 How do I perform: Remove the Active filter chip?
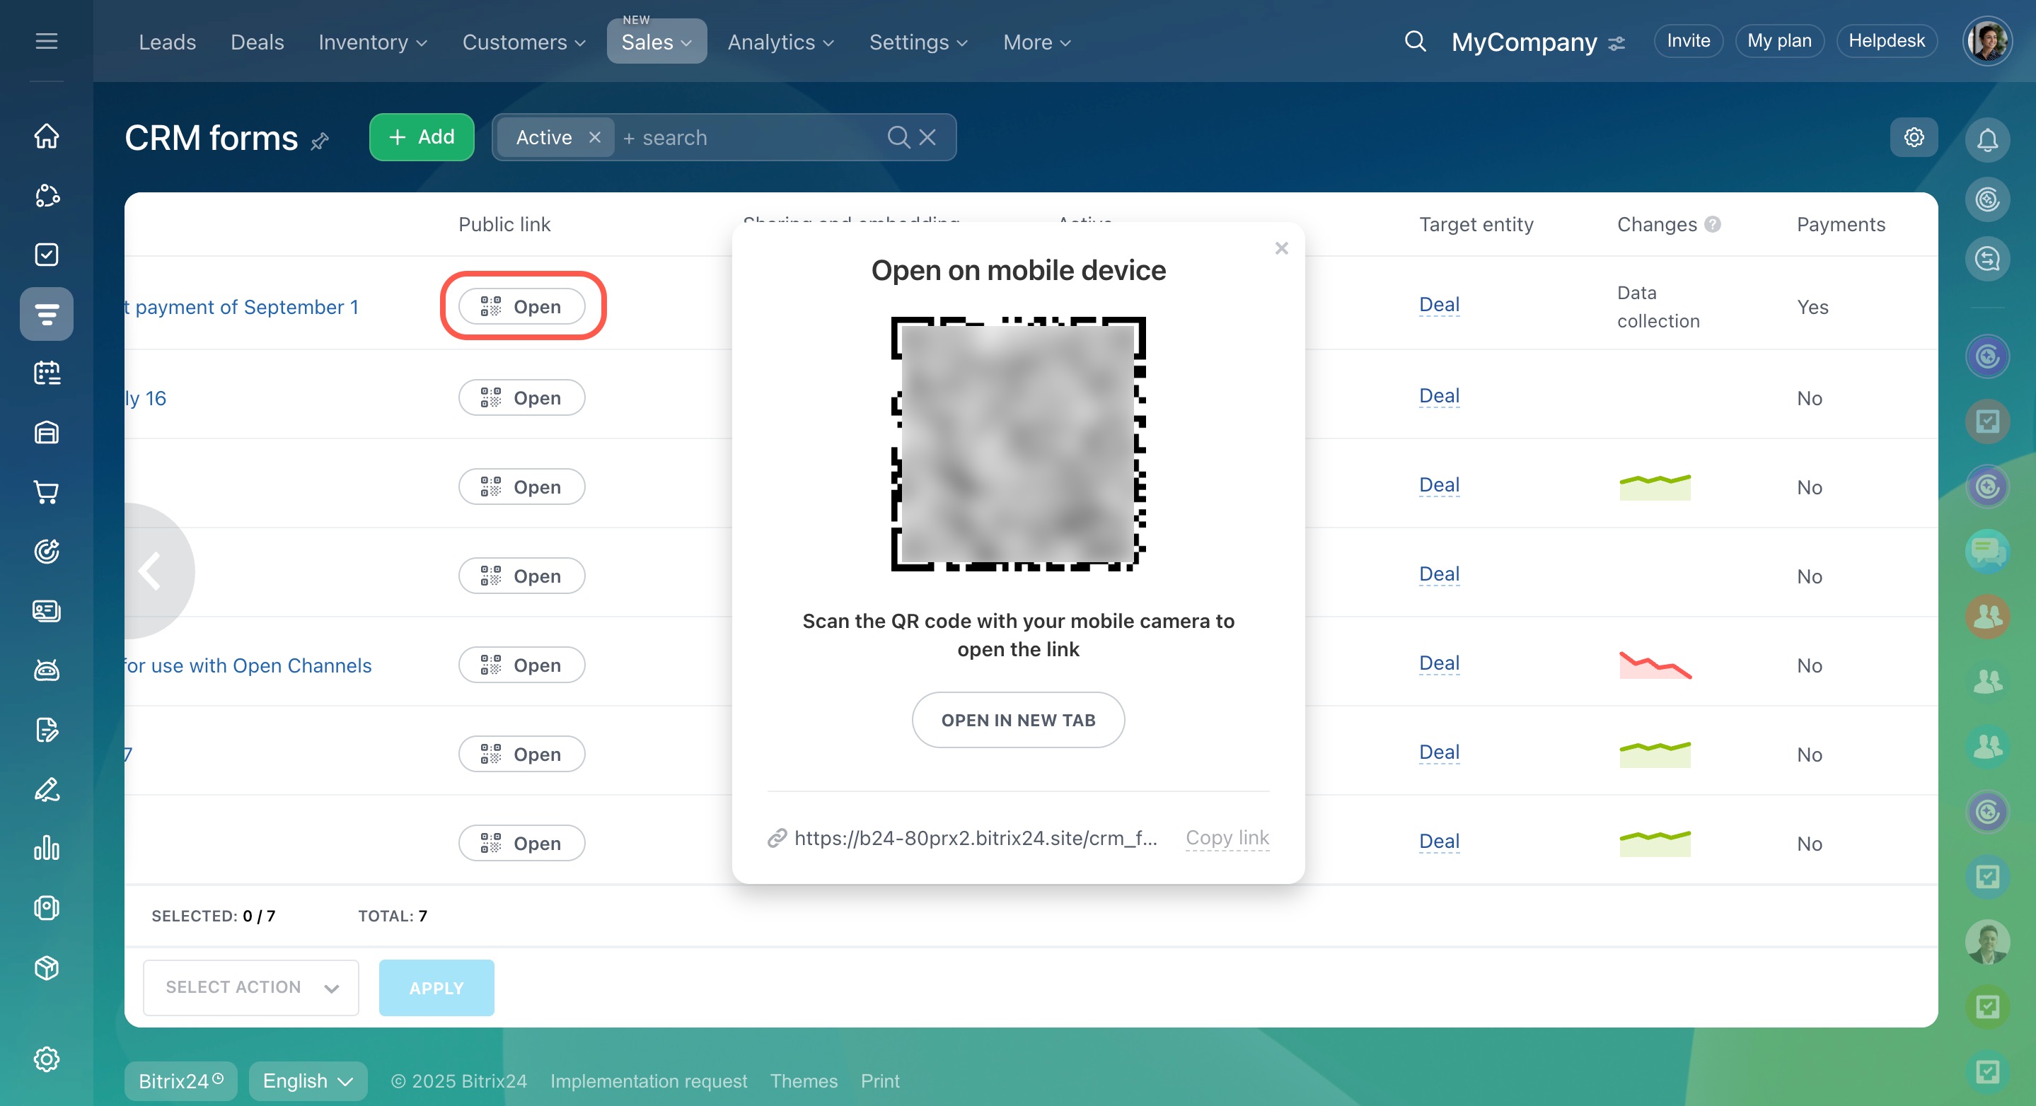(595, 137)
